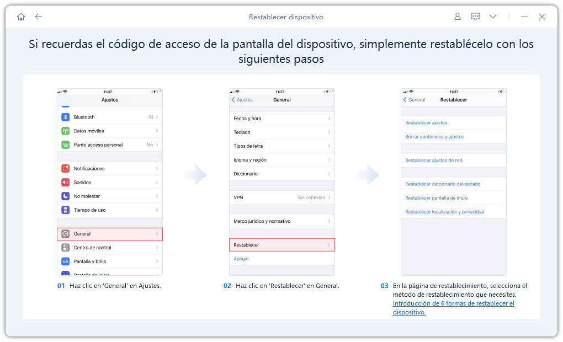Click the Restablecer phone screenshot thumbnail
Image resolution: width=563 pixels, height=342 pixels.
454,182
